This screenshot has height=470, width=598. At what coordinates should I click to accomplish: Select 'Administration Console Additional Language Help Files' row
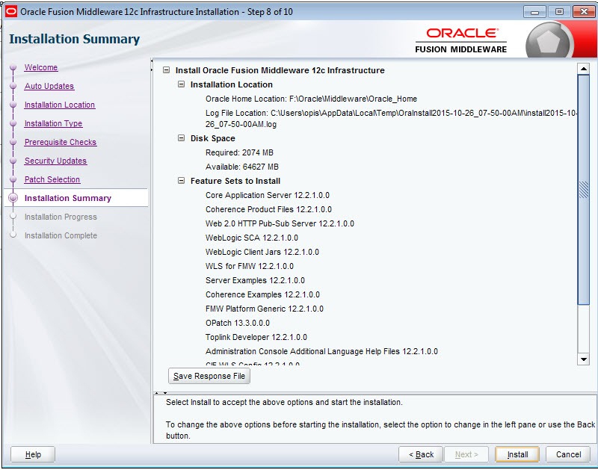tap(321, 351)
